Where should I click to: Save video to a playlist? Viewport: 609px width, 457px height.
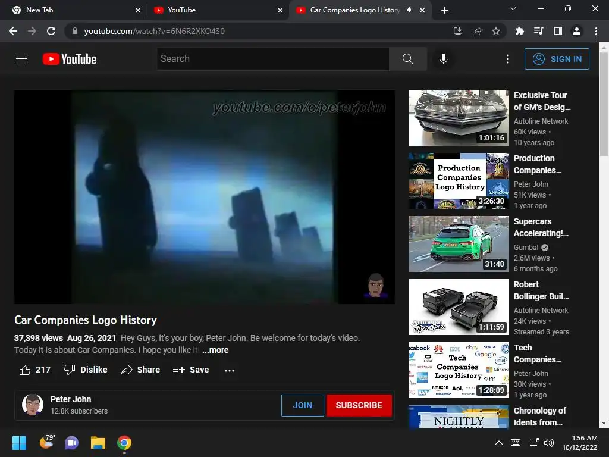click(191, 370)
